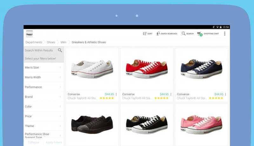Open Saved Searches icon

158,34
